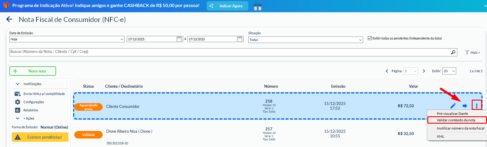Click the 'Nova nota' button

tap(33, 71)
